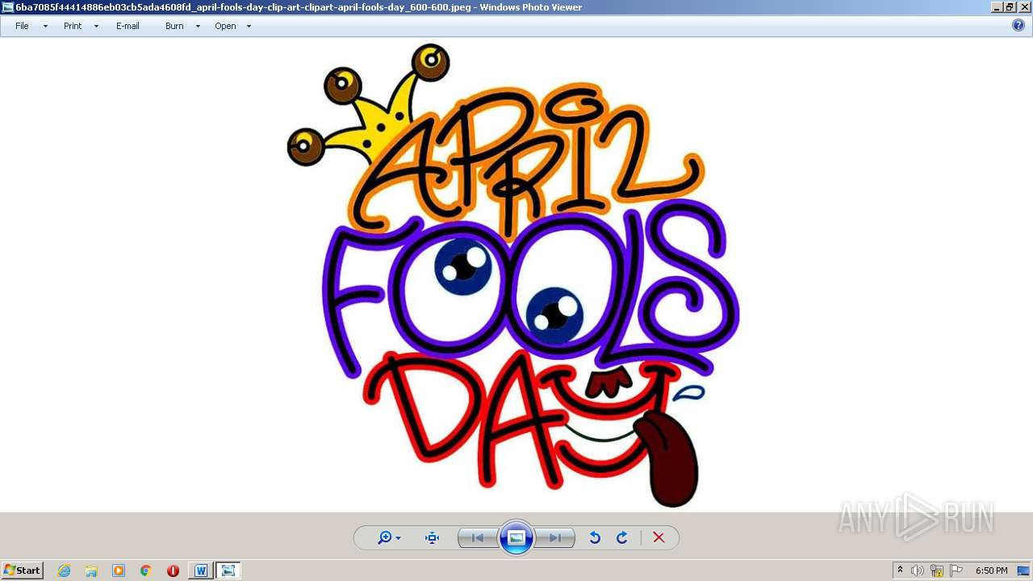Expand the Burn dropdown arrow

[x=198, y=26]
